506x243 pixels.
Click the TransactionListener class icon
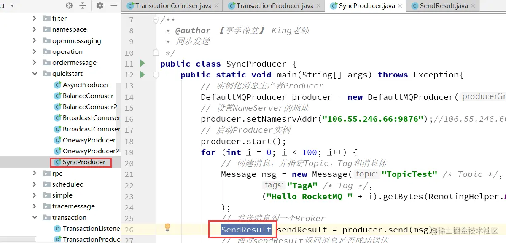[57, 229]
